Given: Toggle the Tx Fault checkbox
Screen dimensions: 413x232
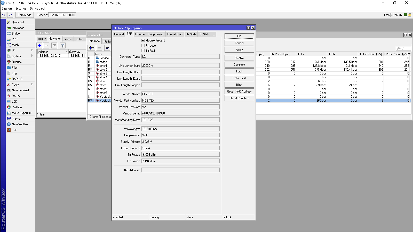Looking at the screenshot, I should (x=143, y=51).
